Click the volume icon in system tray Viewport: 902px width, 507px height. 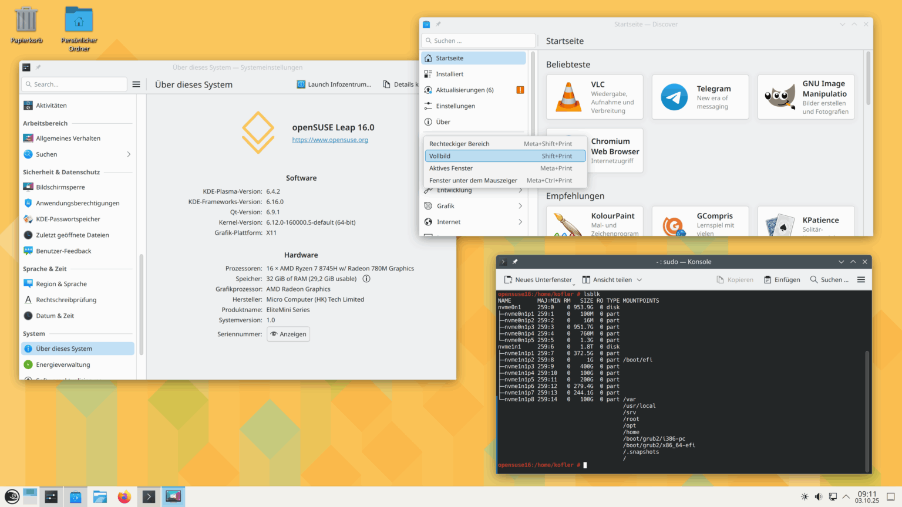coord(819,496)
